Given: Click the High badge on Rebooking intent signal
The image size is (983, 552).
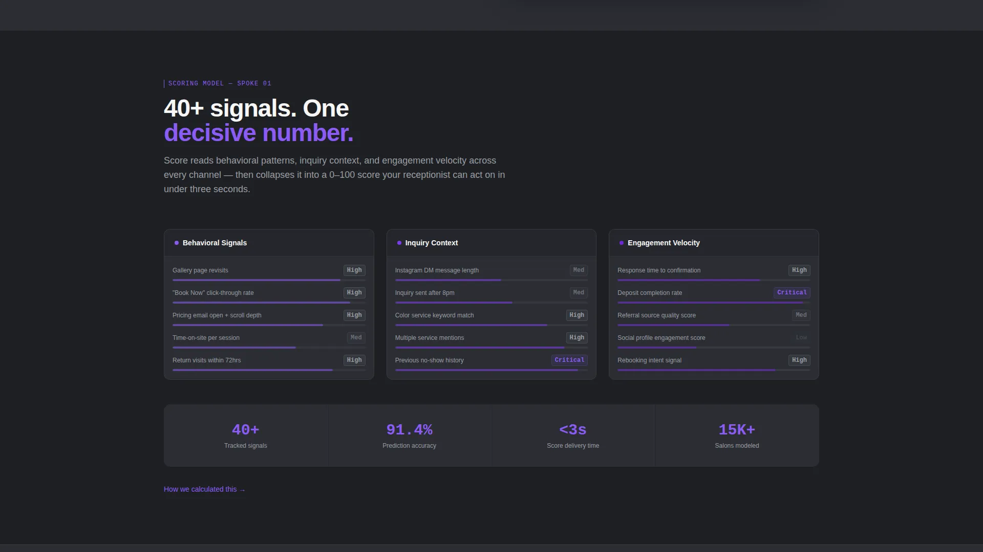Looking at the screenshot, I should click(799, 360).
